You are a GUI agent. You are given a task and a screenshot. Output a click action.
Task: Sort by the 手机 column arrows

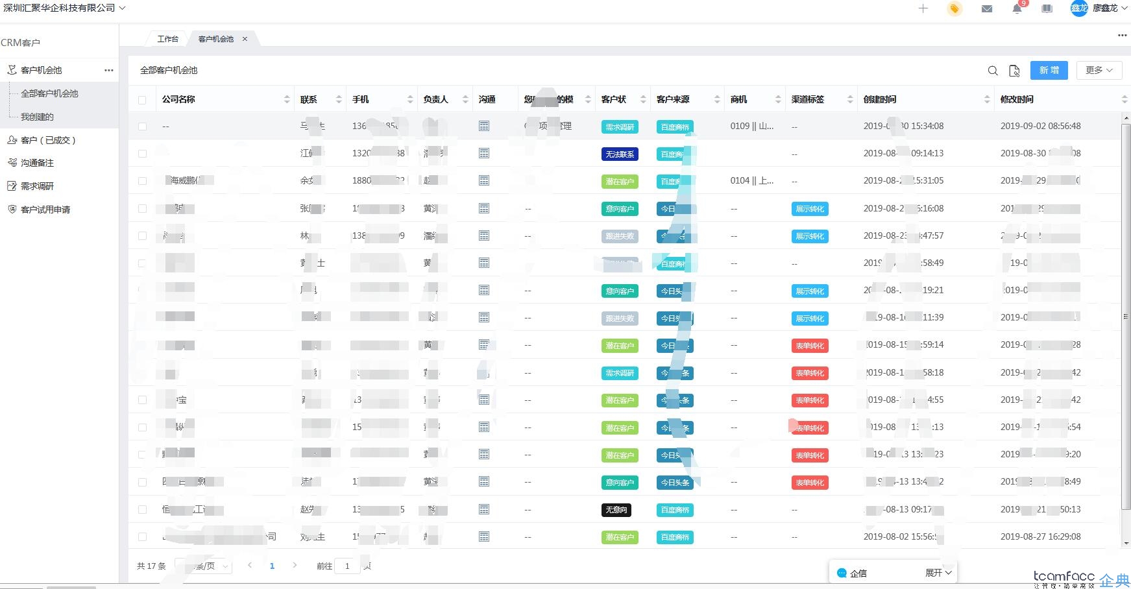(410, 99)
